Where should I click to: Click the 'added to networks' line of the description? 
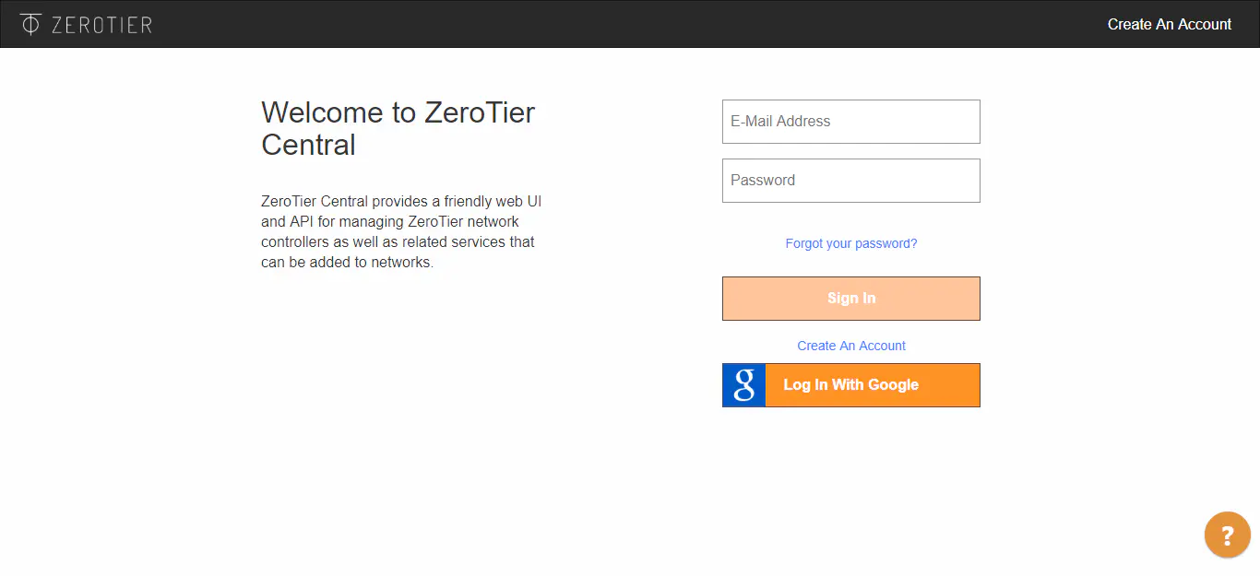click(386, 262)
